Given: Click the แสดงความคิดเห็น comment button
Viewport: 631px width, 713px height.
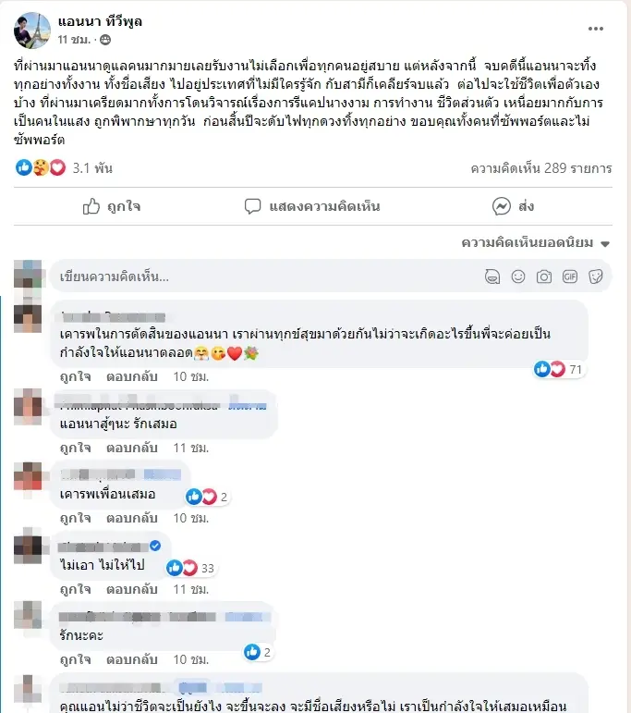Looking at the screenshot, I should click(312, 206).
